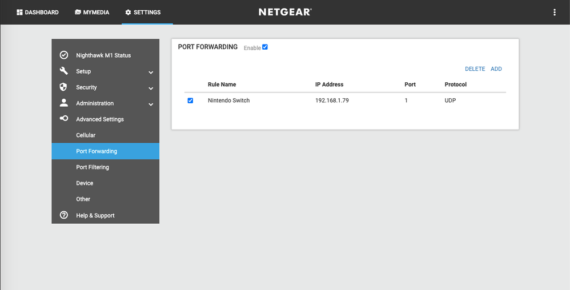This screenshot has width=570, height=290.
Task: Select the Nintendo Switch rule name
Action: pos(228,100)
